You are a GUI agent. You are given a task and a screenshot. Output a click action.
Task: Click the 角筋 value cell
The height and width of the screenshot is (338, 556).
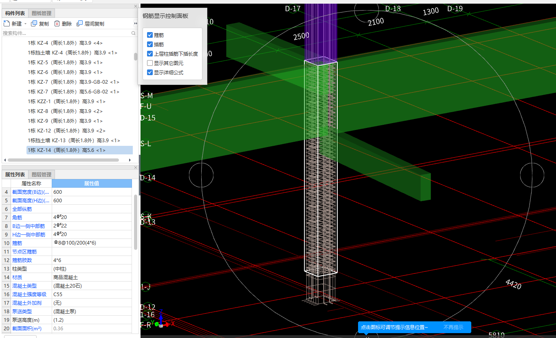[92, 217]
